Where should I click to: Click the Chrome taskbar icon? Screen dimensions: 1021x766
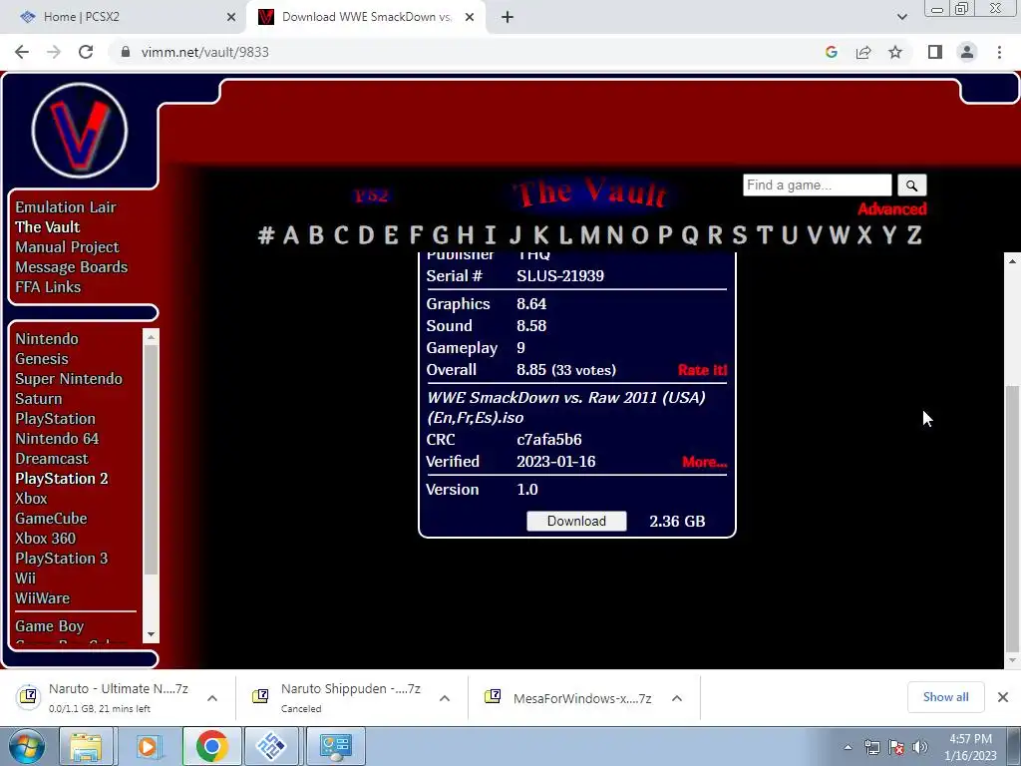211,746
